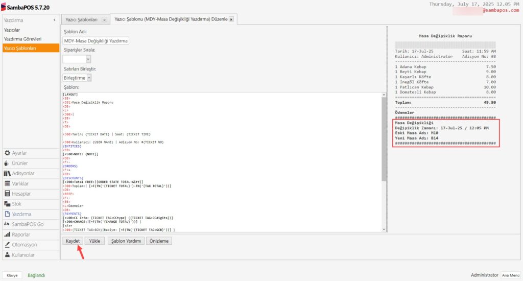
Task: Switch to the Yazıcı Şablonları tab
Action: (x=81, y=20)
